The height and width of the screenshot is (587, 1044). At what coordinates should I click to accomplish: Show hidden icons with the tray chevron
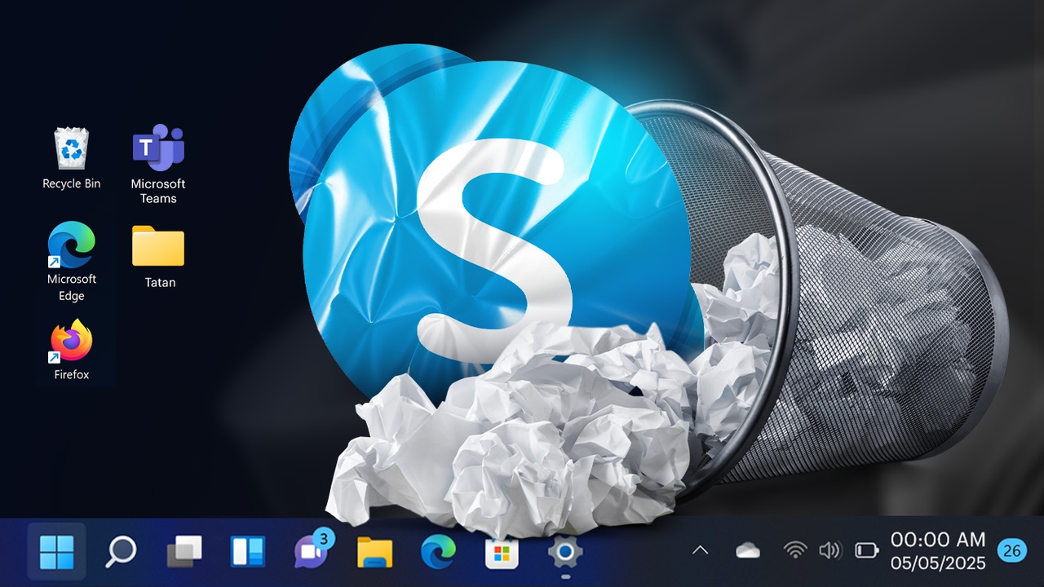700,550
